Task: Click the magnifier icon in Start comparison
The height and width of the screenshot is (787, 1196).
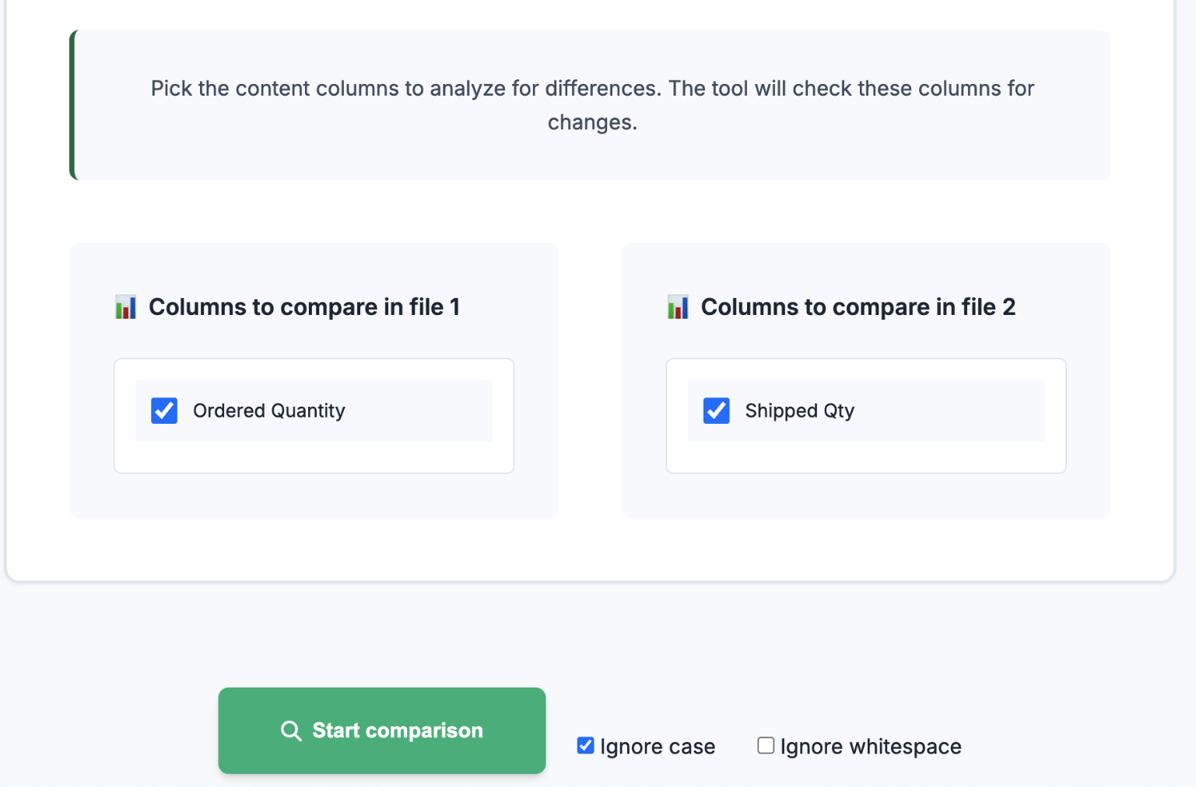Action: (291, 731)
